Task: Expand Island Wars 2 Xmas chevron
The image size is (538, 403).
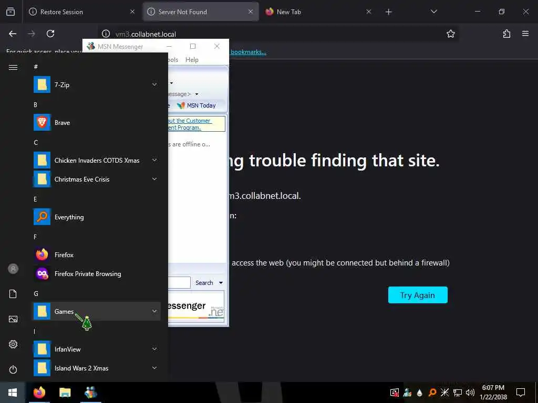Action: click(154, 368)
